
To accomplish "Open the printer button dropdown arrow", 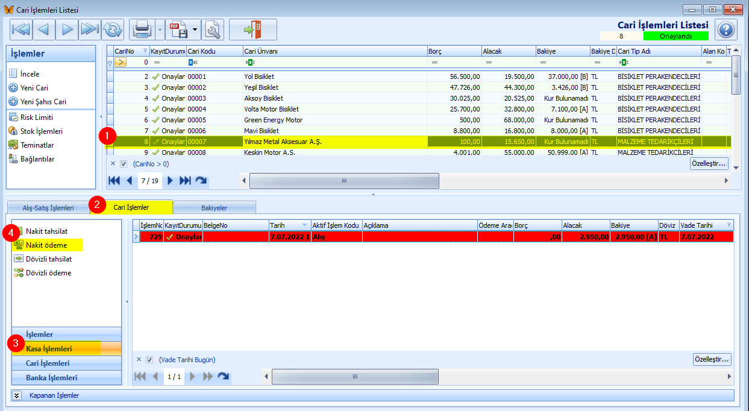I will [x=159, y=29].
